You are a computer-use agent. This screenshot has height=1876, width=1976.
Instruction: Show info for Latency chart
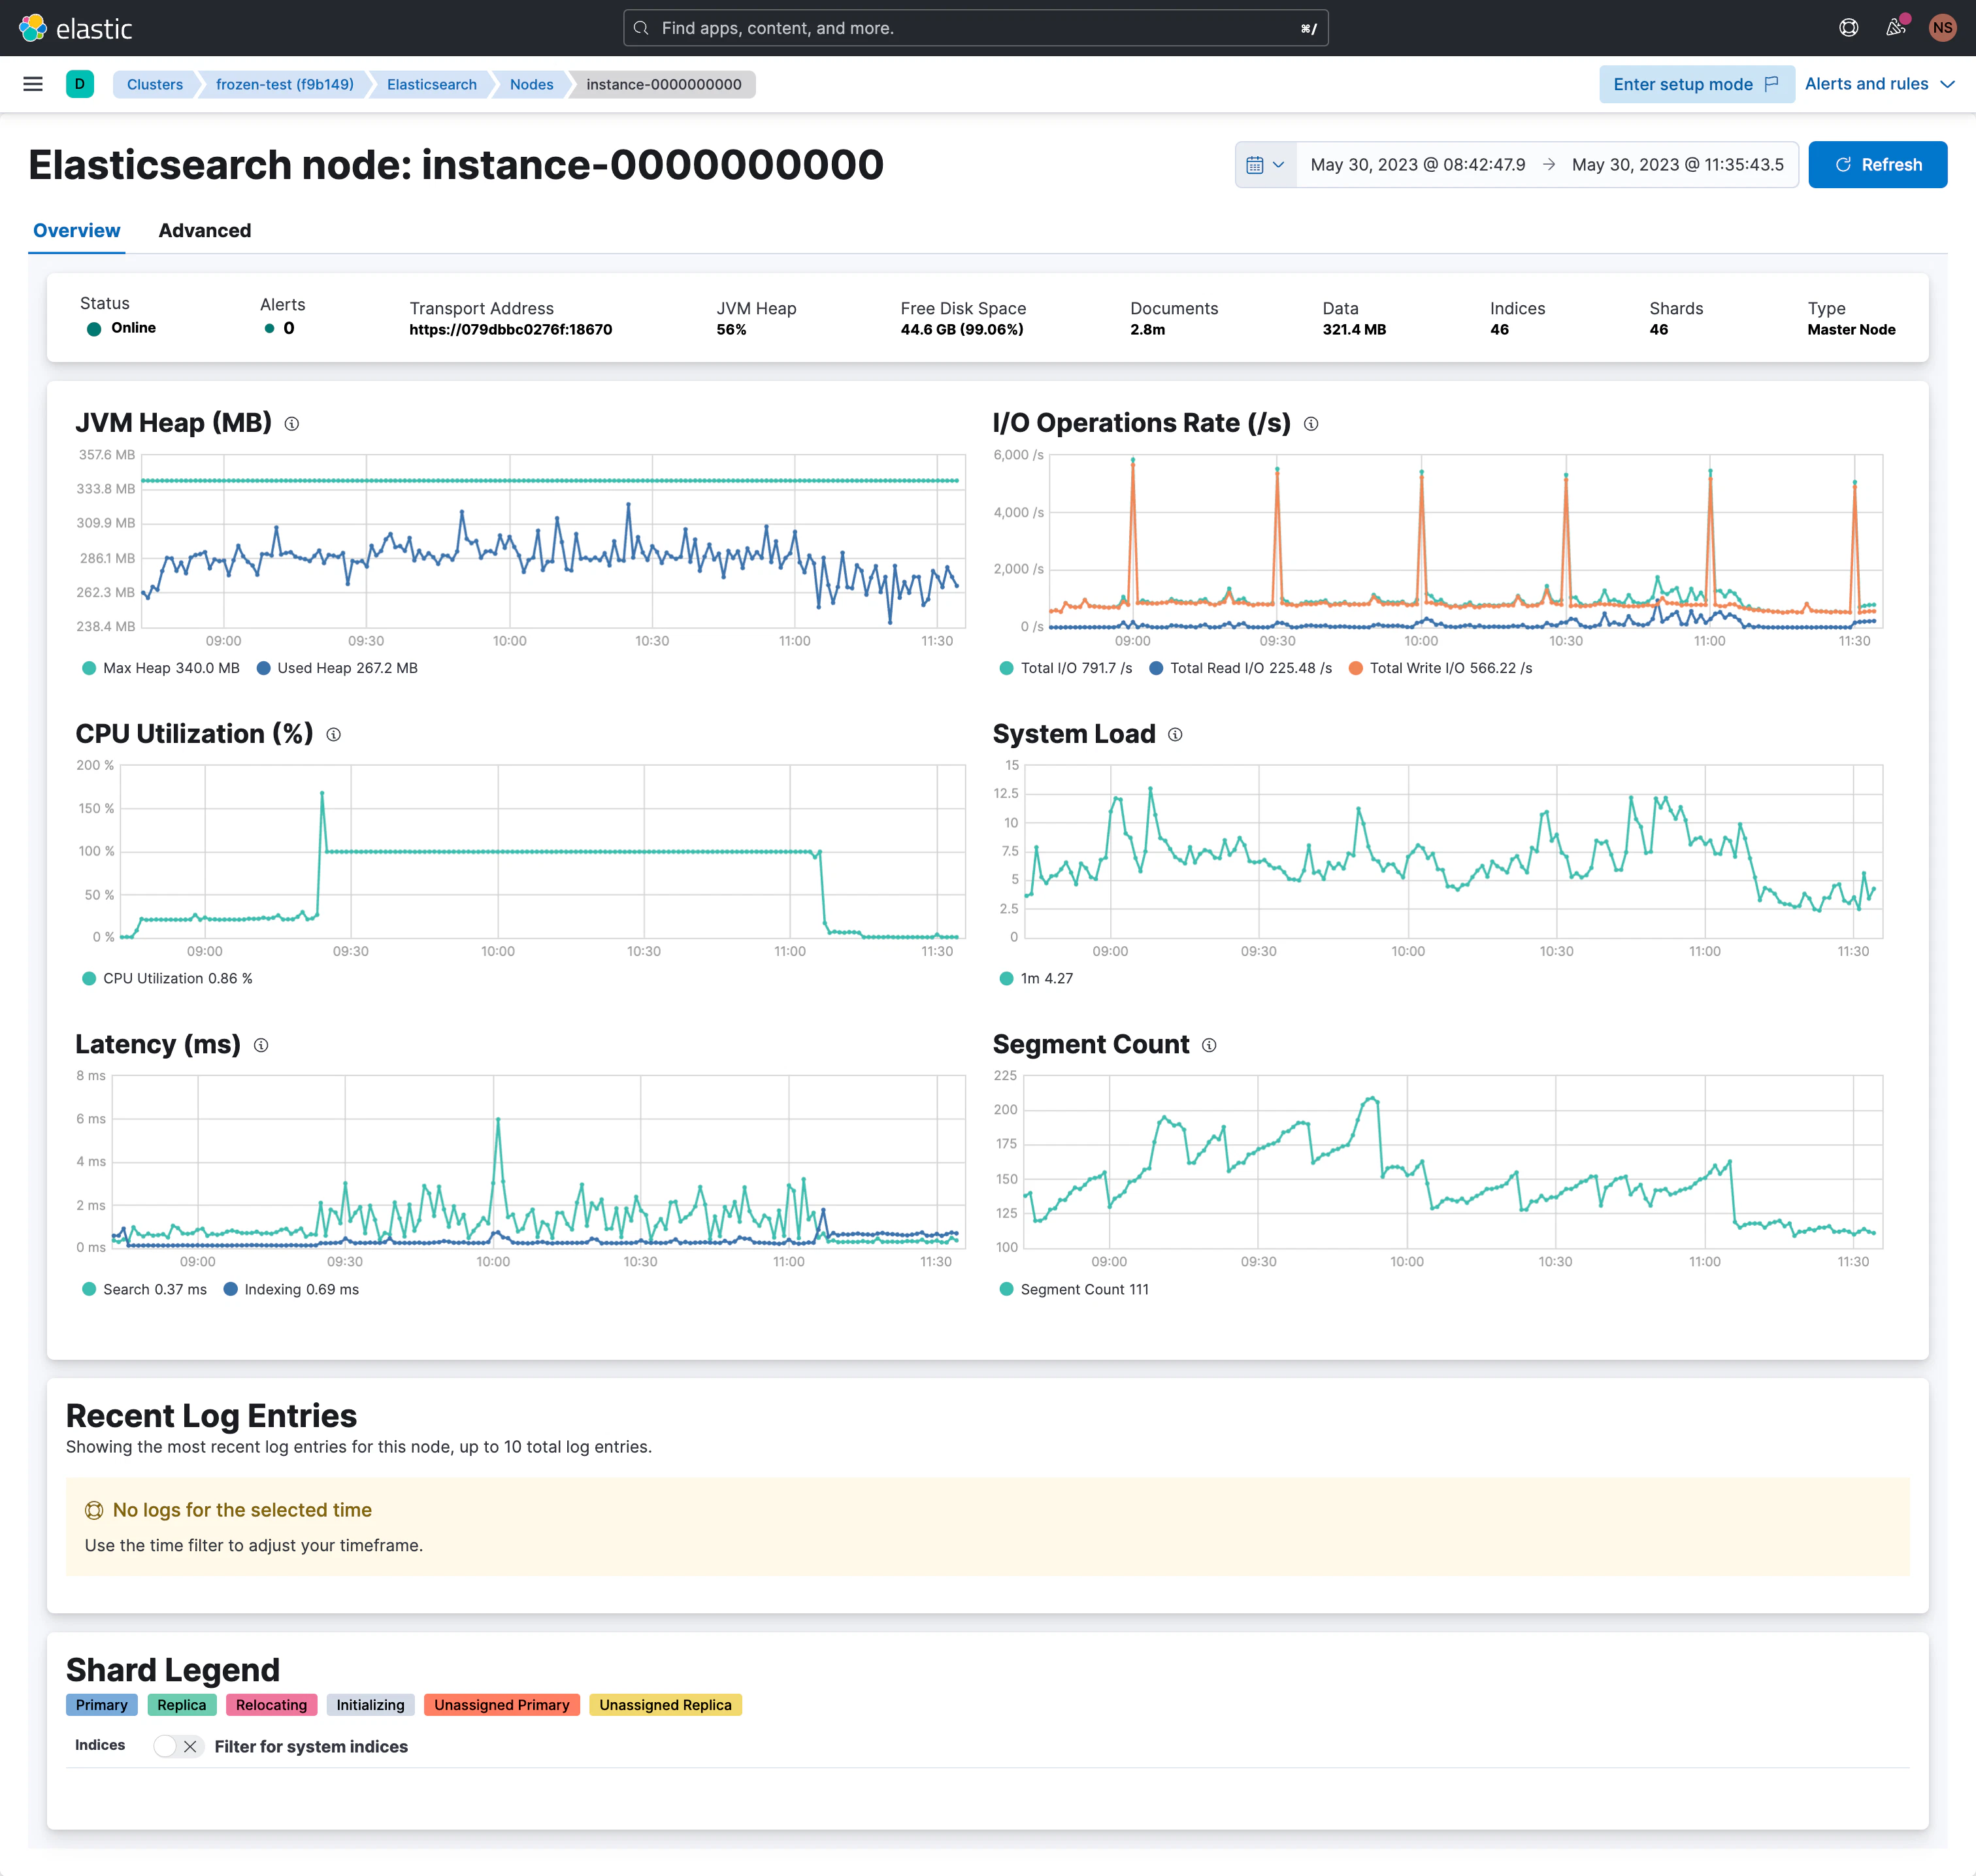(x=261, y=1046)
